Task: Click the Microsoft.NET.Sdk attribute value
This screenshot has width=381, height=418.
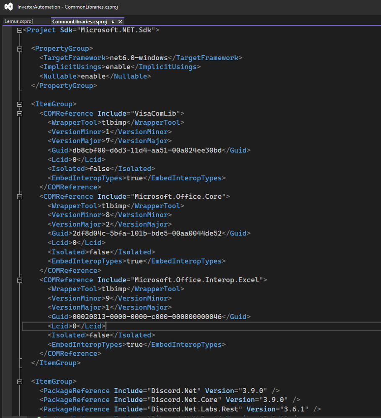Action: point(116,30)
